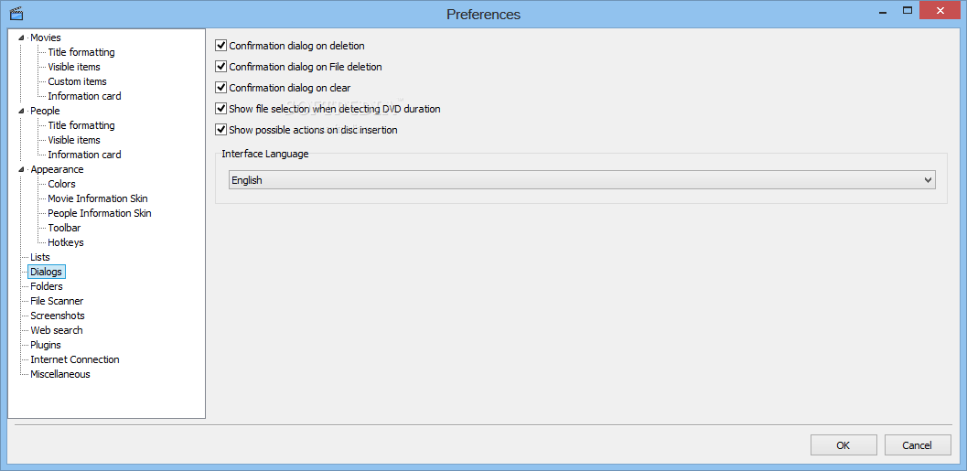
Task: Open Title formatting under Movies
Action: (x=81, y=52)
